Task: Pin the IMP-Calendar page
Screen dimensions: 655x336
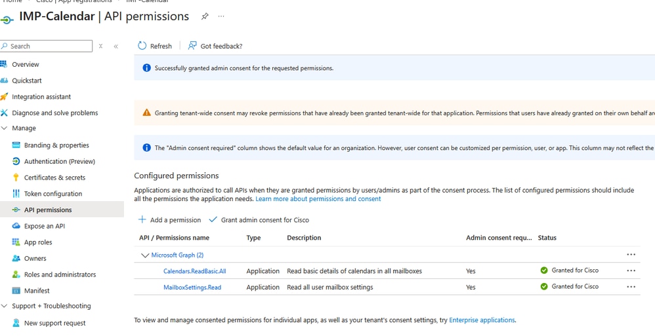Action: point(205,16)
